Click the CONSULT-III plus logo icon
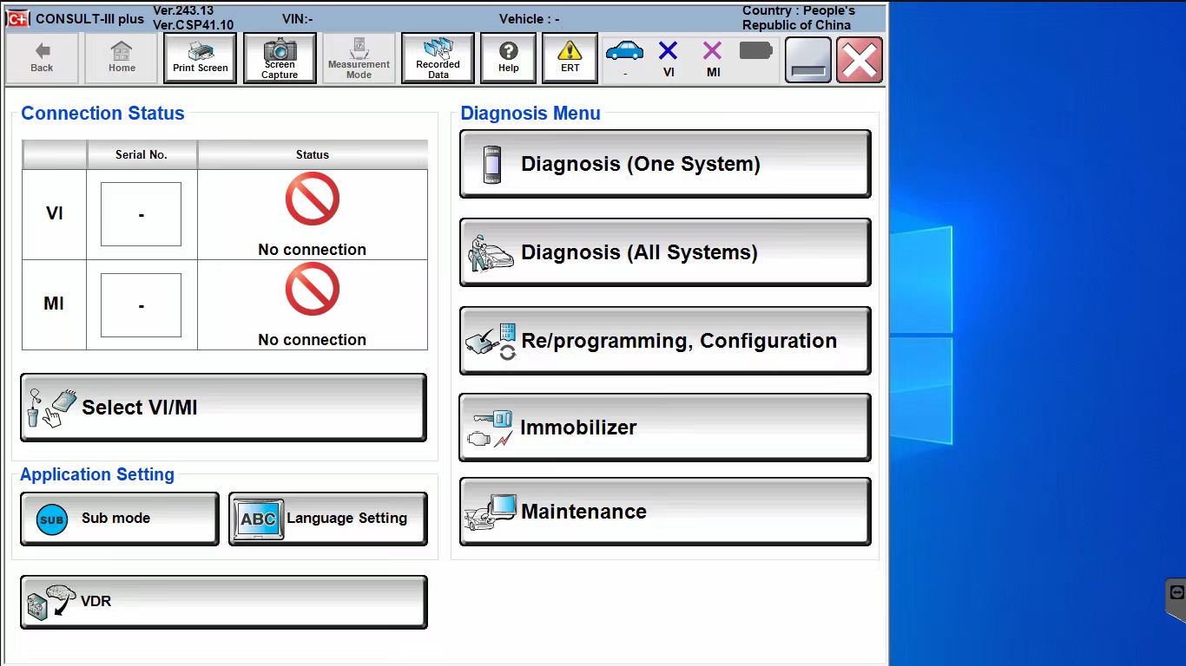1186x666 pixels. 18,18
